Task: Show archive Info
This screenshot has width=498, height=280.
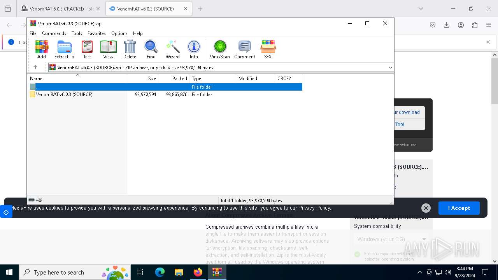Action: click(x=194, y=49)
